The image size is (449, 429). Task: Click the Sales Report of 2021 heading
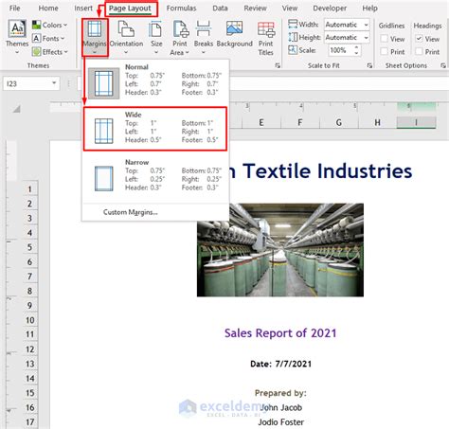point(280,333)
